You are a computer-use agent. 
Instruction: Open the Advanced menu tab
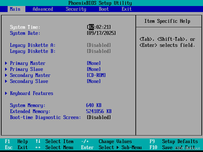coord(43,9)
